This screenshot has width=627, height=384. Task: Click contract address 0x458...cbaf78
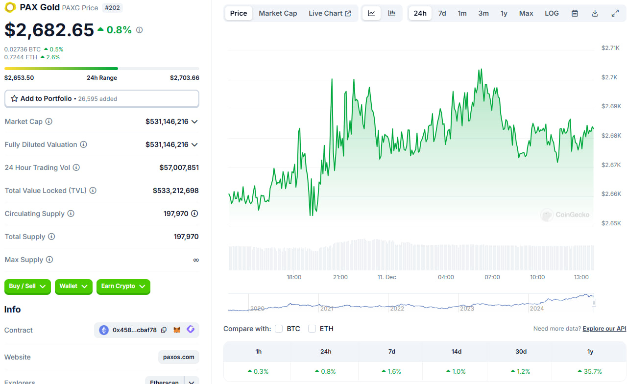tap(135, 330)
